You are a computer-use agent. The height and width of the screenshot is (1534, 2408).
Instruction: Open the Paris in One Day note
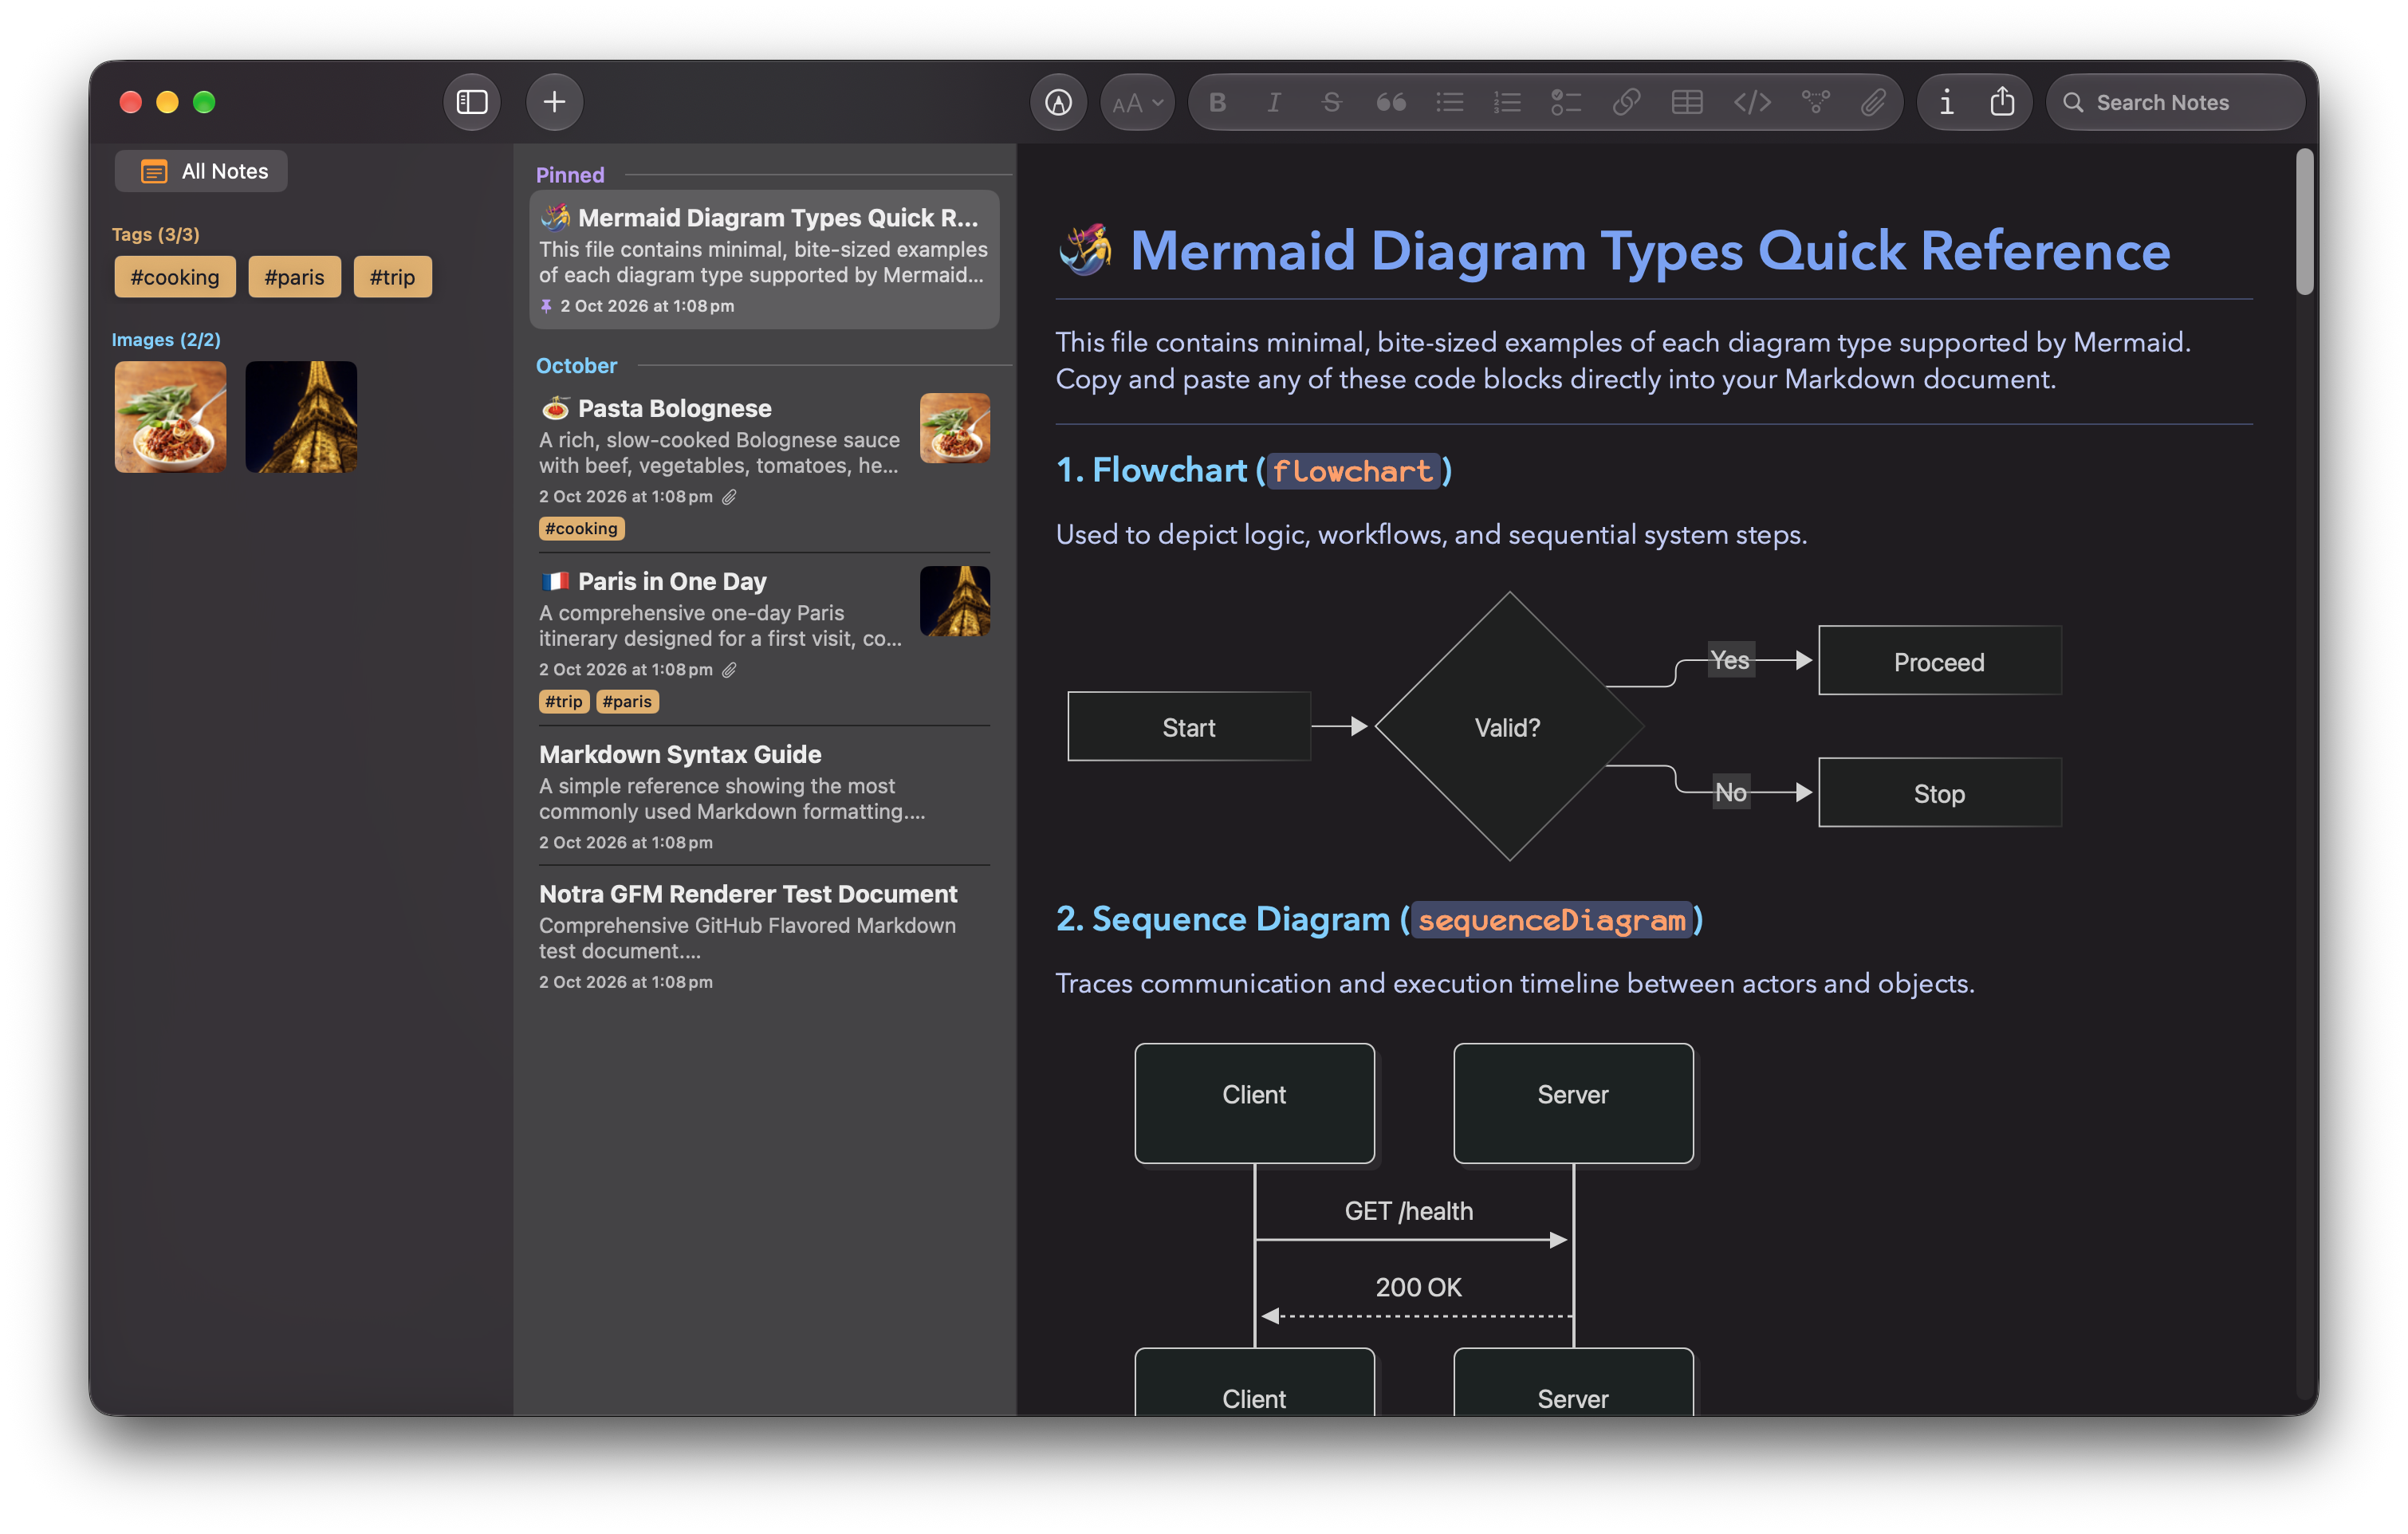pos(764,640)
